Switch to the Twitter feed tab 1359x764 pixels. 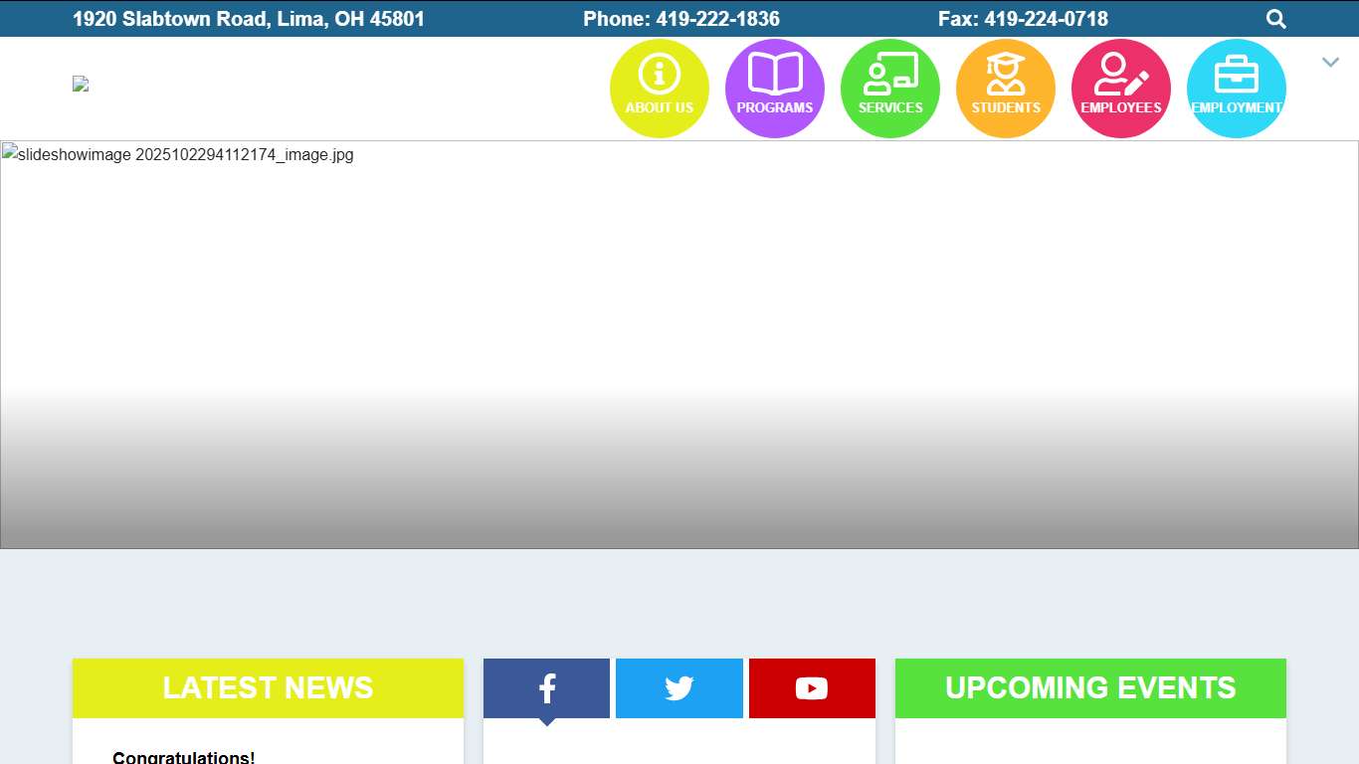click(x=679, y=687)
